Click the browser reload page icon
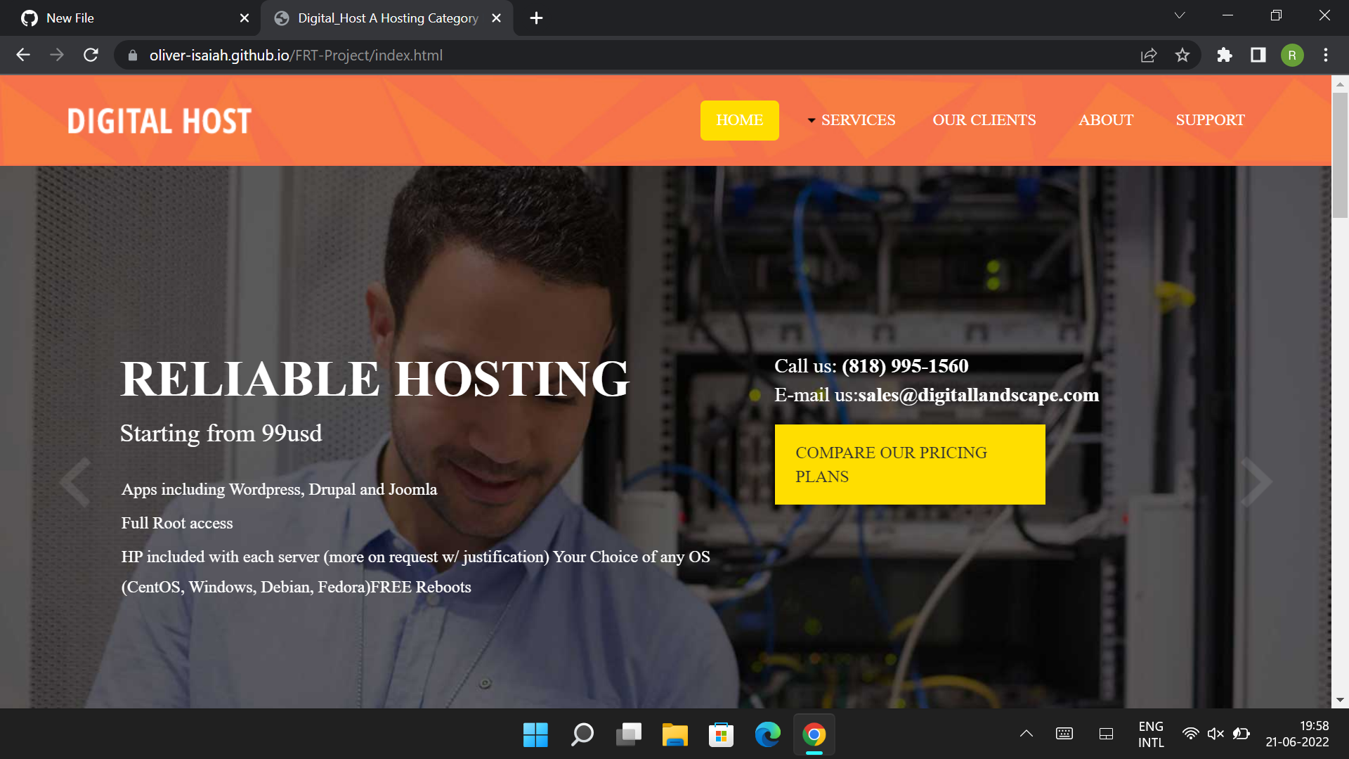This screenshot has width=1349, height=759. (91, 55)
